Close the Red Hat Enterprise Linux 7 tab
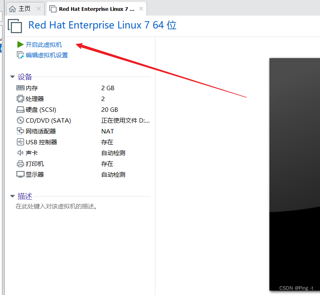The width and height of the screenshot is (320, 295). (141, 9)
